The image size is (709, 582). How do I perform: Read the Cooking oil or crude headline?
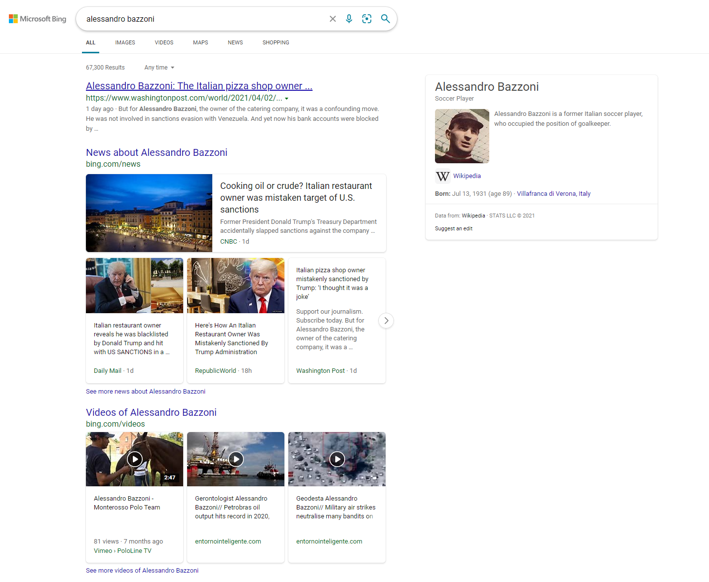tap(296, 197)
